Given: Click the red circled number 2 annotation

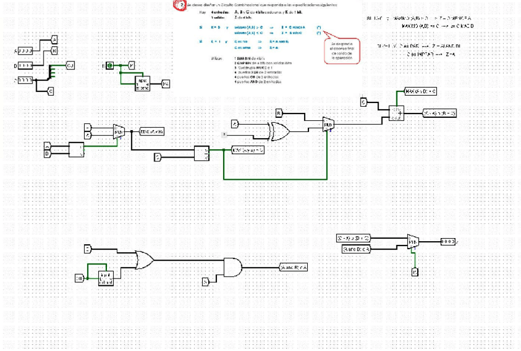Looking at the screenshot, I should 181,5.
